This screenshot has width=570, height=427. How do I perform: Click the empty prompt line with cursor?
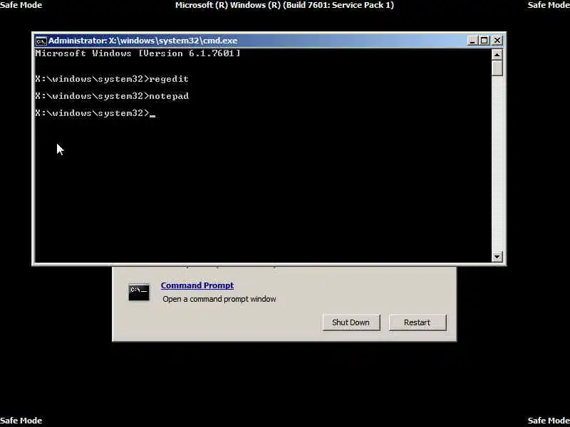tap(95, 113)
